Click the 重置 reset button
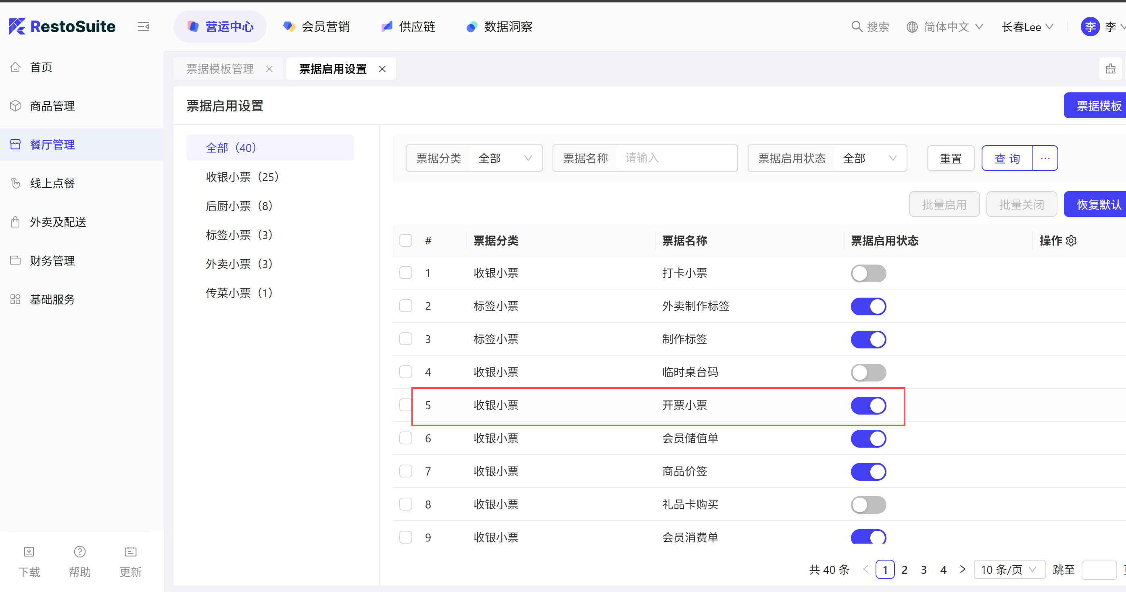 click(x=950, y=158)
